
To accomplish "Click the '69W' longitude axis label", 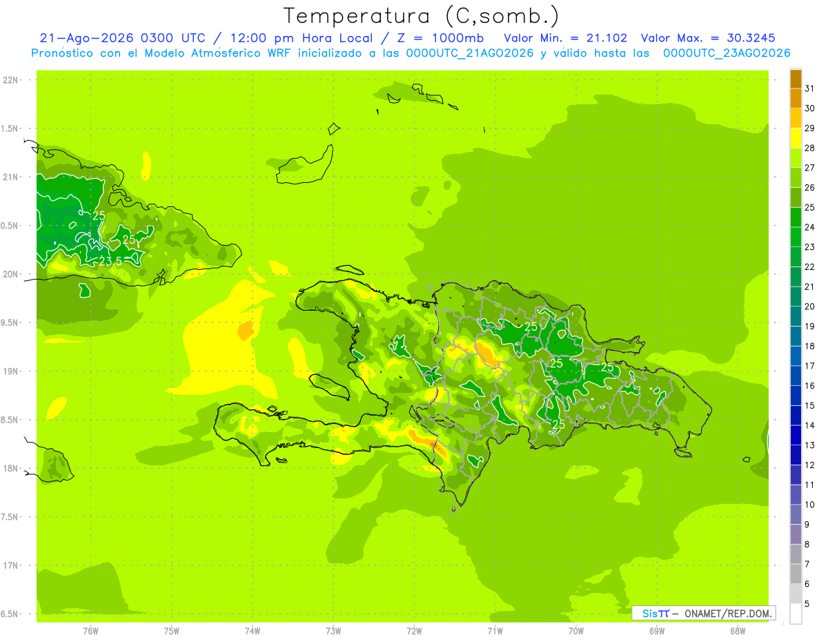I will point(657,631).
